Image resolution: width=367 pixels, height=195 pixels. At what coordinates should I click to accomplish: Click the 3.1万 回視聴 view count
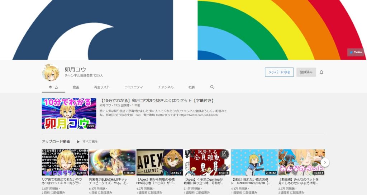pyautogui.click(x=192, y=189)
